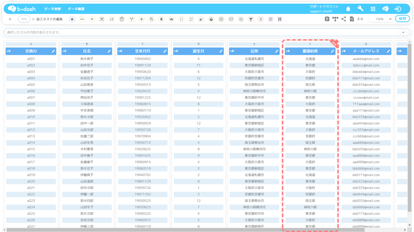Open the 100% zoom dropdown

[x=380, y=19]
